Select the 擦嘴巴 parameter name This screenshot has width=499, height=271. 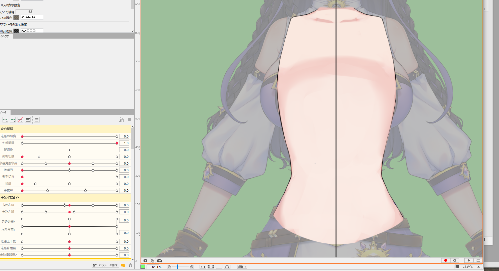tap(8, 170)
